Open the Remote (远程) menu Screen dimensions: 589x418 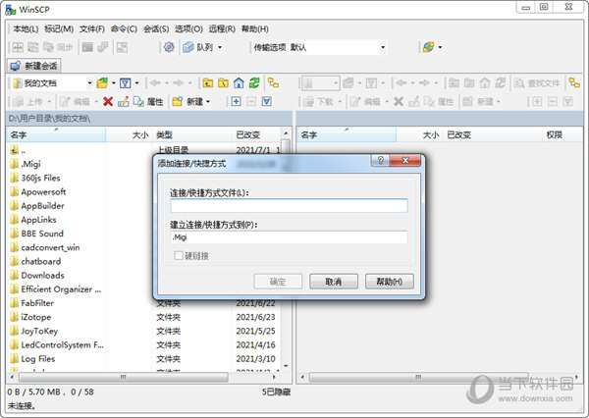(222, 28)
